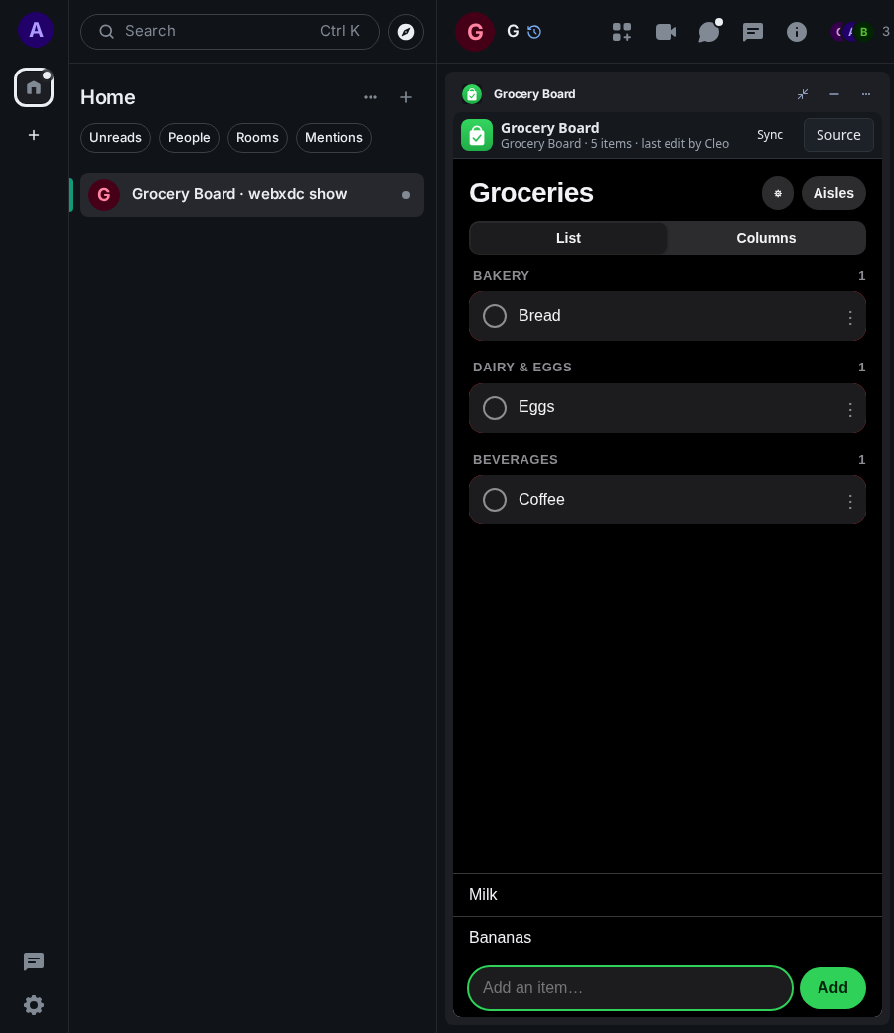Check off the Bread item
The height and width of the screenshot is (1033, 894).
click(x=494, y=316)
